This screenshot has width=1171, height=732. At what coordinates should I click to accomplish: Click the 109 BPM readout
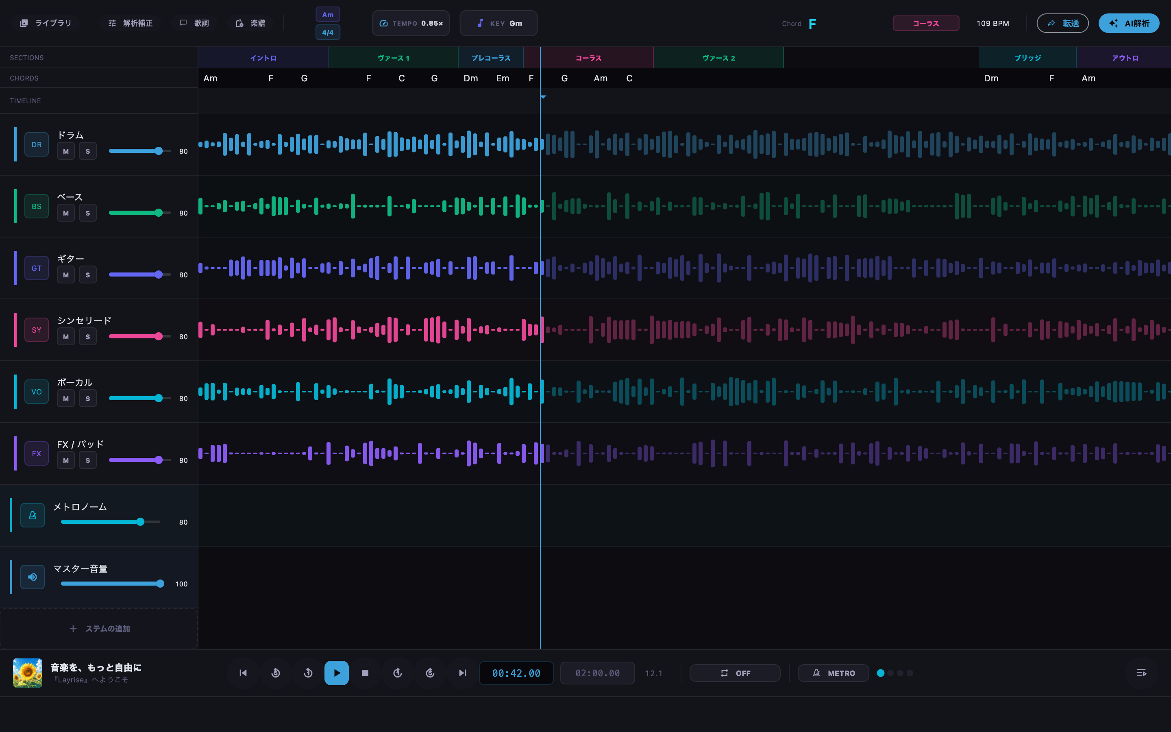(x=993, y=23)
